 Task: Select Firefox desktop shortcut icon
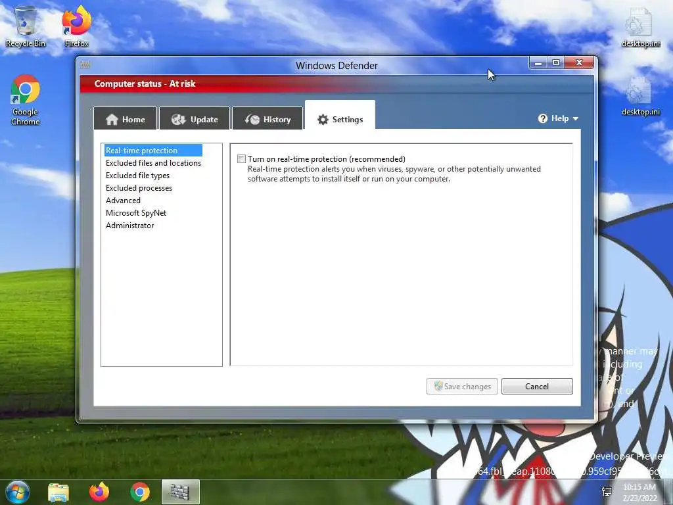[x=76, y=26]
